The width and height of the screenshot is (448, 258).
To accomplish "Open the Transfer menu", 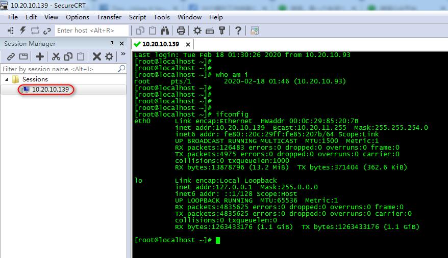I will [x=109, y=17].
